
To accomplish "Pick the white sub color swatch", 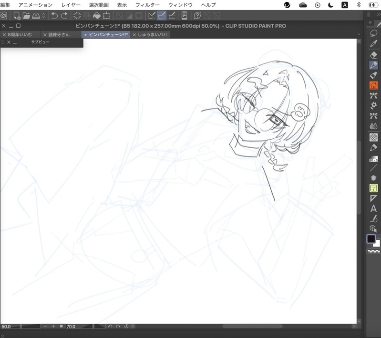I will [x=377, y=244].
